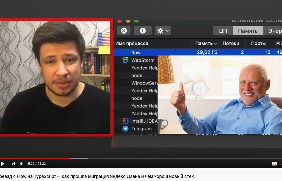
Task: Switch to the ЦП tab
Action: point(223,31)
